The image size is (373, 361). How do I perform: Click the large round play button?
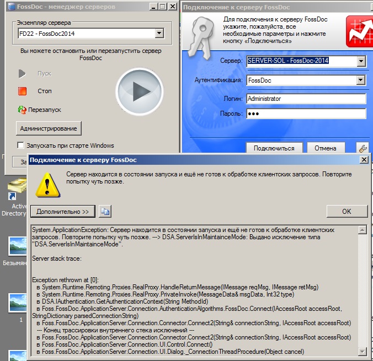pos(140,91)
